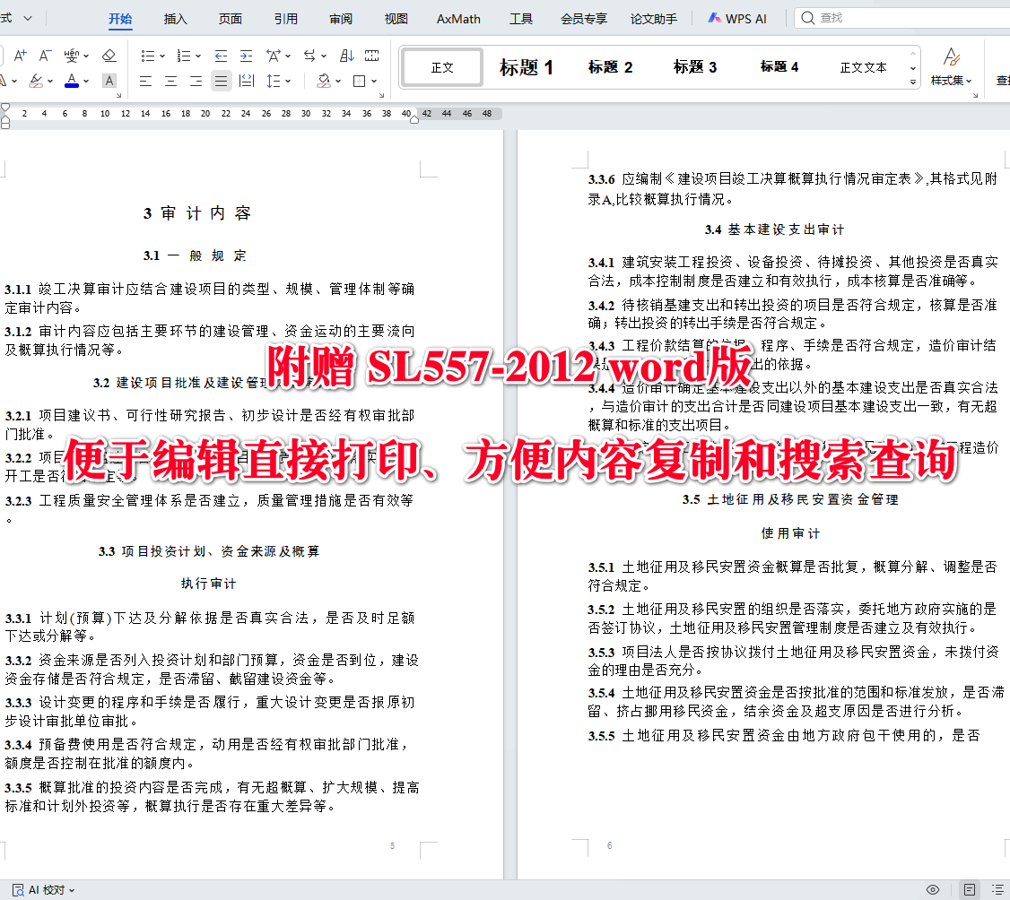This screenshot has height=900, width=1010.
Task: Apply 标题 3 style
Action: point(694,67)
